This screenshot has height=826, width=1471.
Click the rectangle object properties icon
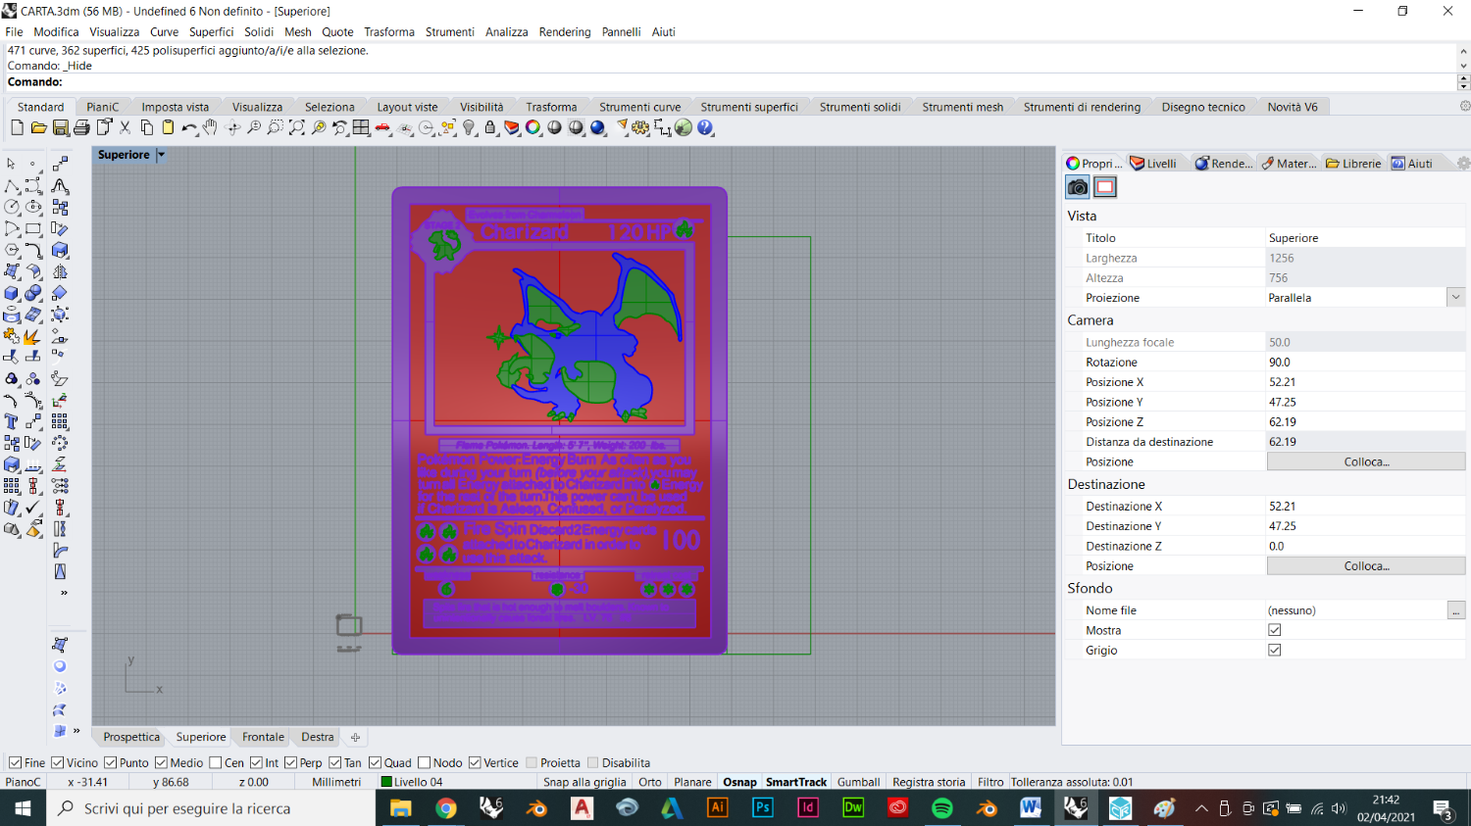click(1105, 187)
